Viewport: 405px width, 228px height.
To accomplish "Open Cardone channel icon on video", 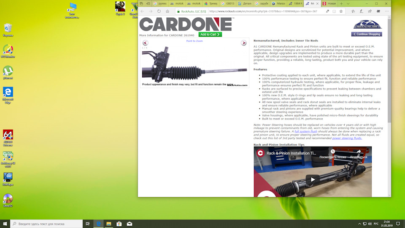I will coord(260,153).
